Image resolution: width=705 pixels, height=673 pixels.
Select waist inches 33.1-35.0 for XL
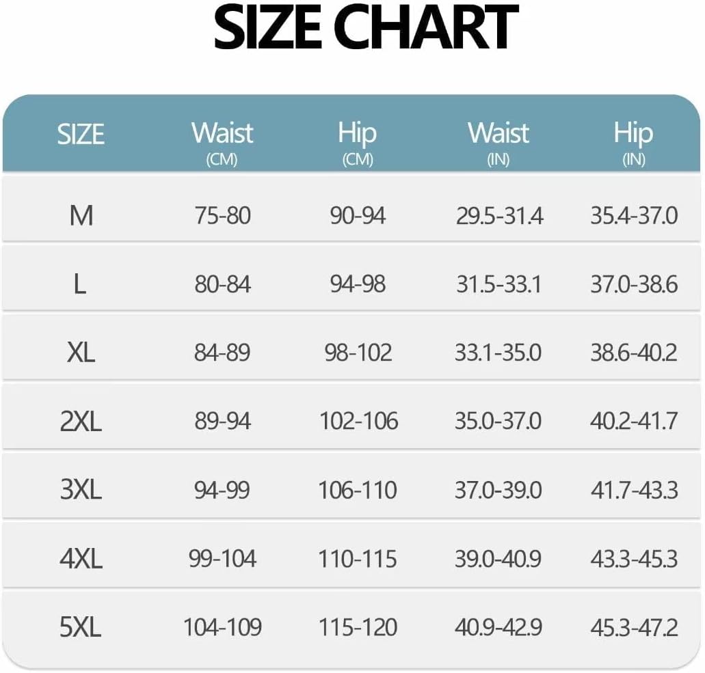498,353
